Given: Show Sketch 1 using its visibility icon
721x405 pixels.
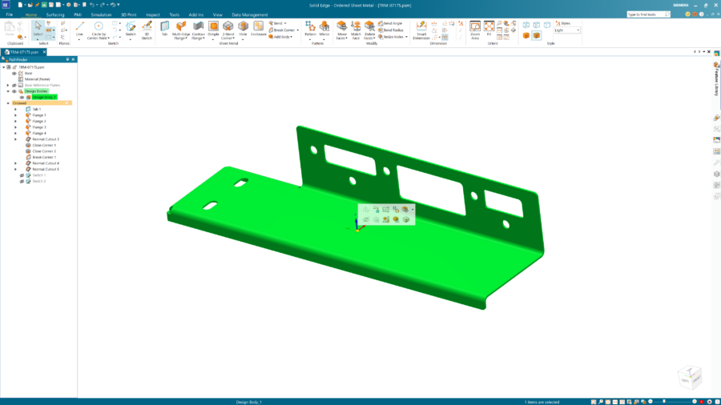Looking at the screenshot, I should 22,175.
